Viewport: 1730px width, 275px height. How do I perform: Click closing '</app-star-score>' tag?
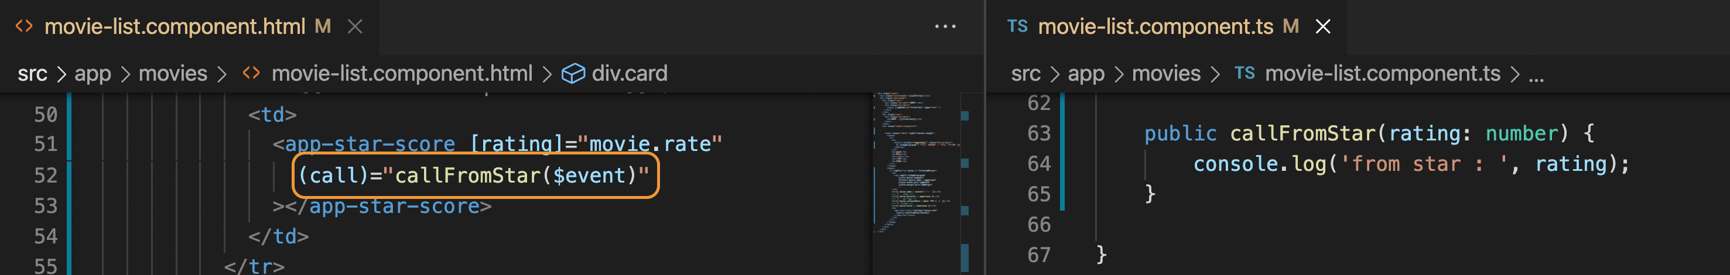[388, 206]
